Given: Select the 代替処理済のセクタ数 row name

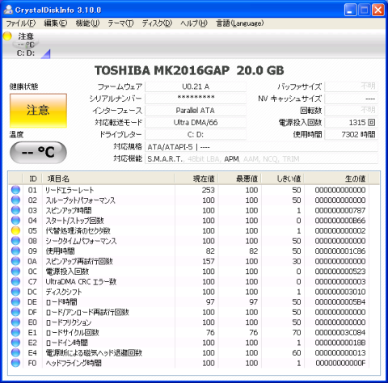Looking at the screenshot, I should pyautogui.click(x=78, y=231).
